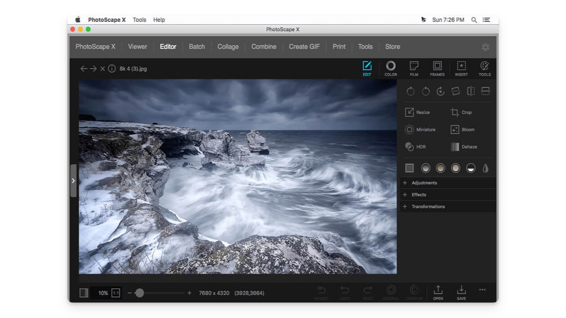
Task: Switch to the Batch tab
Action: 196,46
